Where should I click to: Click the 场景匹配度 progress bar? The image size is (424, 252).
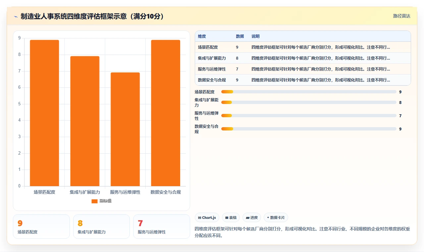(x=309, y=92)
